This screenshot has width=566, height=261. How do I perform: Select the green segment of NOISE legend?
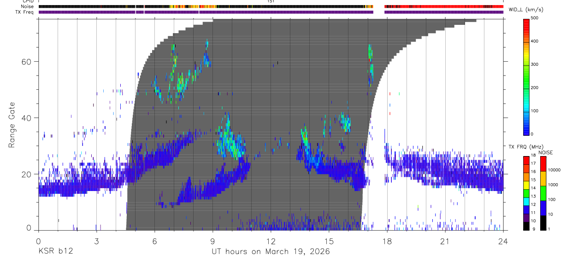point(544,193)
